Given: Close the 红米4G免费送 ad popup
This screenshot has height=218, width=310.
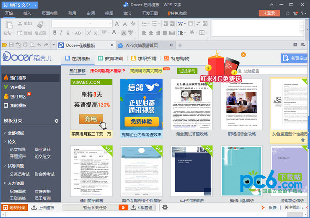Looking at the screenshot, I should [x=243, y=55].
